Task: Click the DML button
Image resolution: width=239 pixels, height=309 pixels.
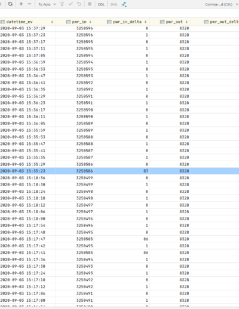Action: click(x=114, y=4)
